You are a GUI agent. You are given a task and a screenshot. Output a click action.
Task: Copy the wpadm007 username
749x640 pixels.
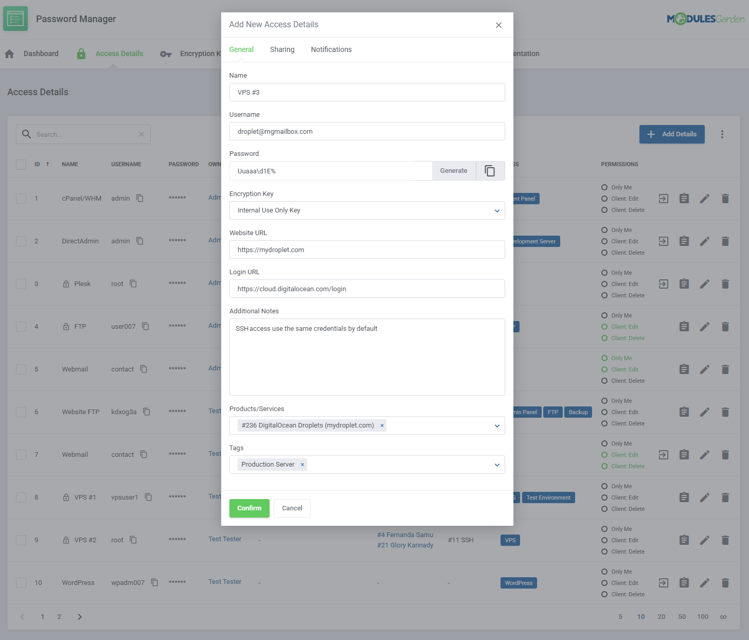pyautogui.click(x=154, y=583)
